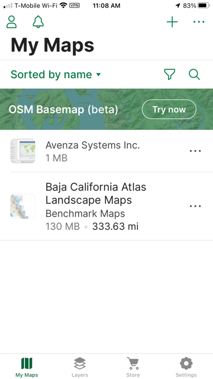The height and width of the screenshot is (379, 213).
Task: Open the filter funnel icon
Action: pyautogui.click(x=170, y=74)
